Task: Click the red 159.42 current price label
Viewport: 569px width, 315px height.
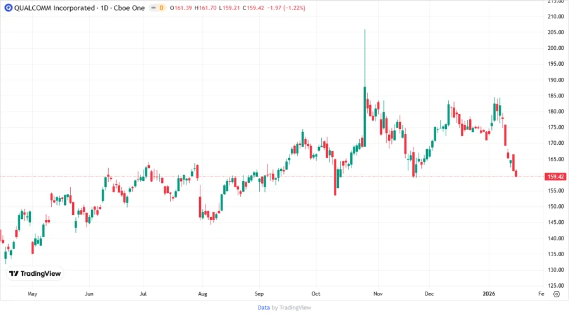Action: 556,176
